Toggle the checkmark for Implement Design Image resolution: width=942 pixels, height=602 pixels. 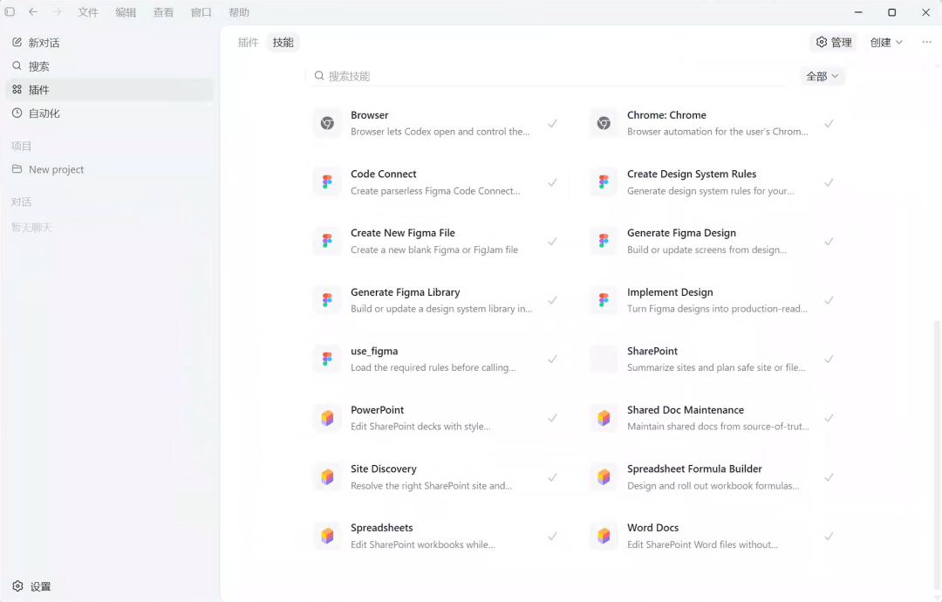829,300
